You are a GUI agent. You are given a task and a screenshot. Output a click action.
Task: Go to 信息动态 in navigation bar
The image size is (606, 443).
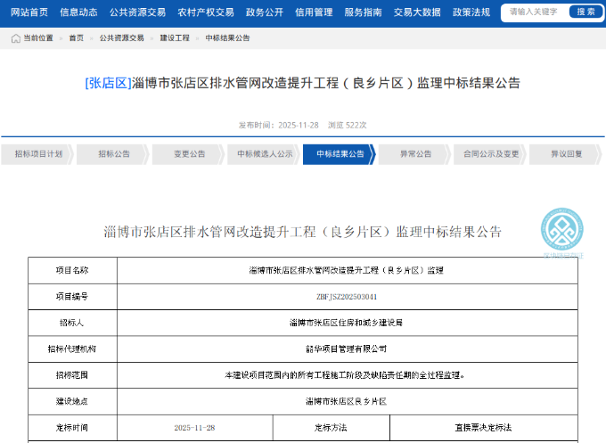[78, 12]
